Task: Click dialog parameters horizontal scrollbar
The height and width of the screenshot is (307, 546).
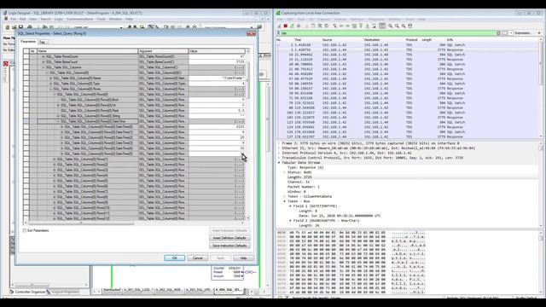Action: click(x=81, y=223)
